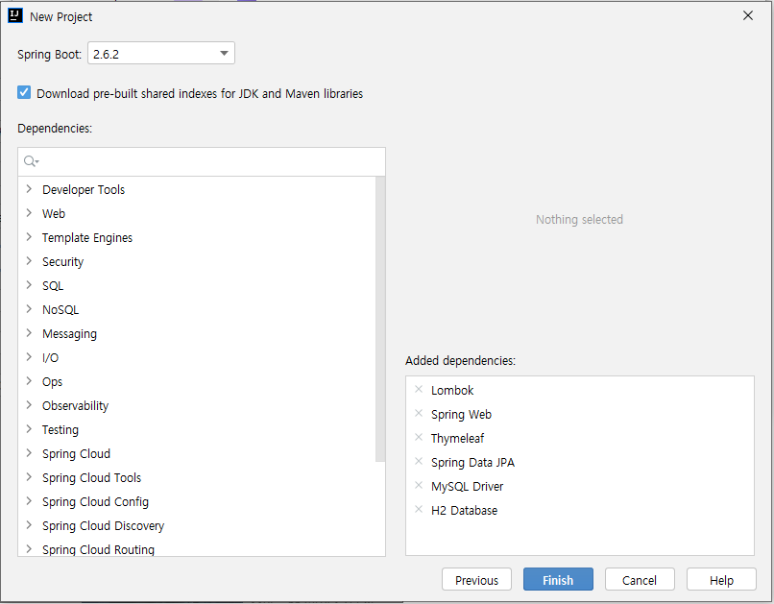774x604 pixels.
Task: Select the Security row label
Action: click(62, 261)
